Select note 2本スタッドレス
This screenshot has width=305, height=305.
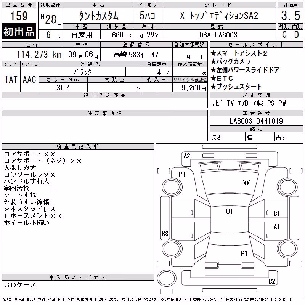coord(30,209)
